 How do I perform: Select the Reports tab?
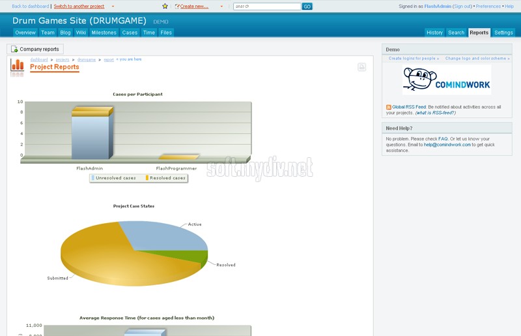point(479,33)
